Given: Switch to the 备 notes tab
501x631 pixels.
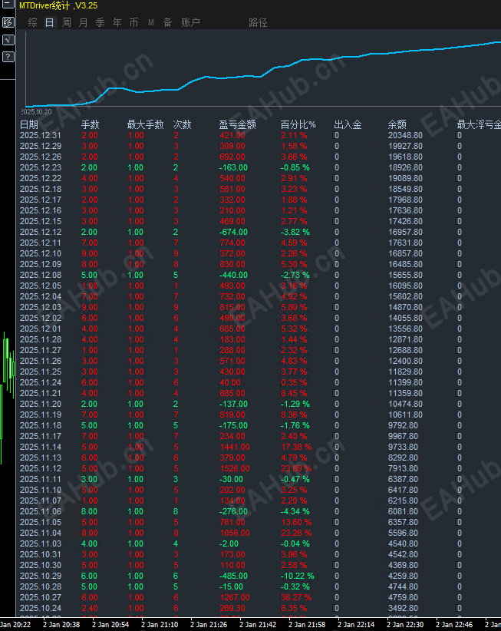Looking at the screenshot, I should tap(168, 22).
